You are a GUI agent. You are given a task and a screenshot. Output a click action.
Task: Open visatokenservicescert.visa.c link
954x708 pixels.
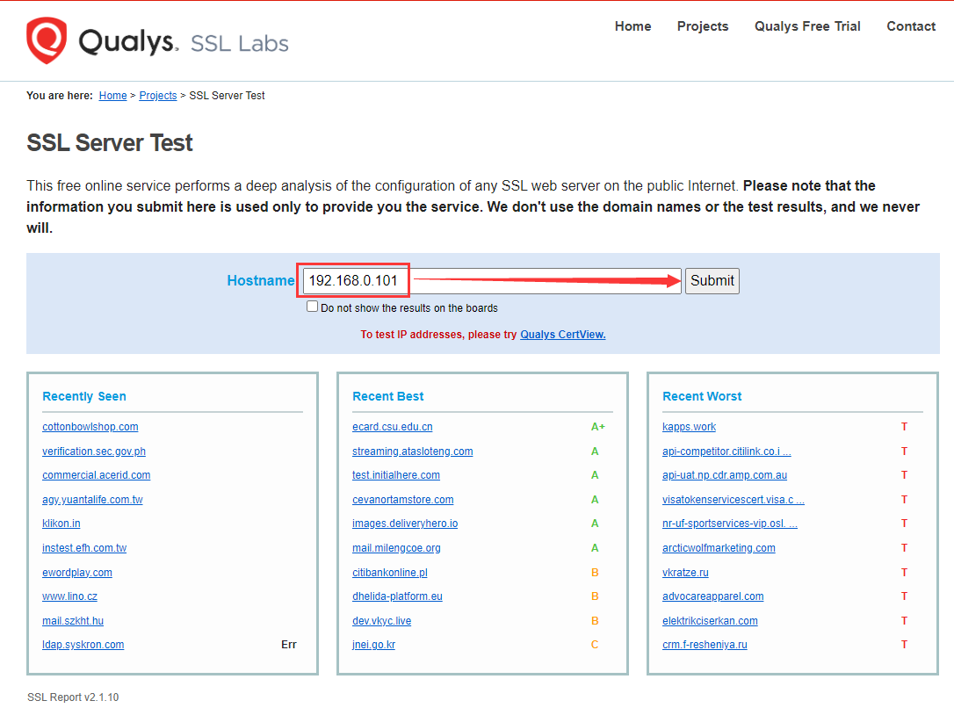coord(734,499)
